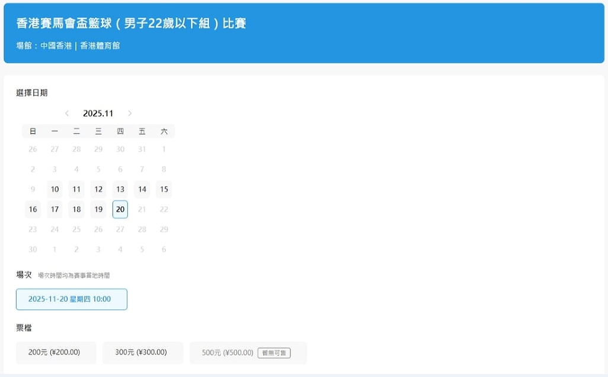Go to next month in calendar
The width and height of the screenshot is (608, 377).
pyautogui.click(x=130, y=113)
